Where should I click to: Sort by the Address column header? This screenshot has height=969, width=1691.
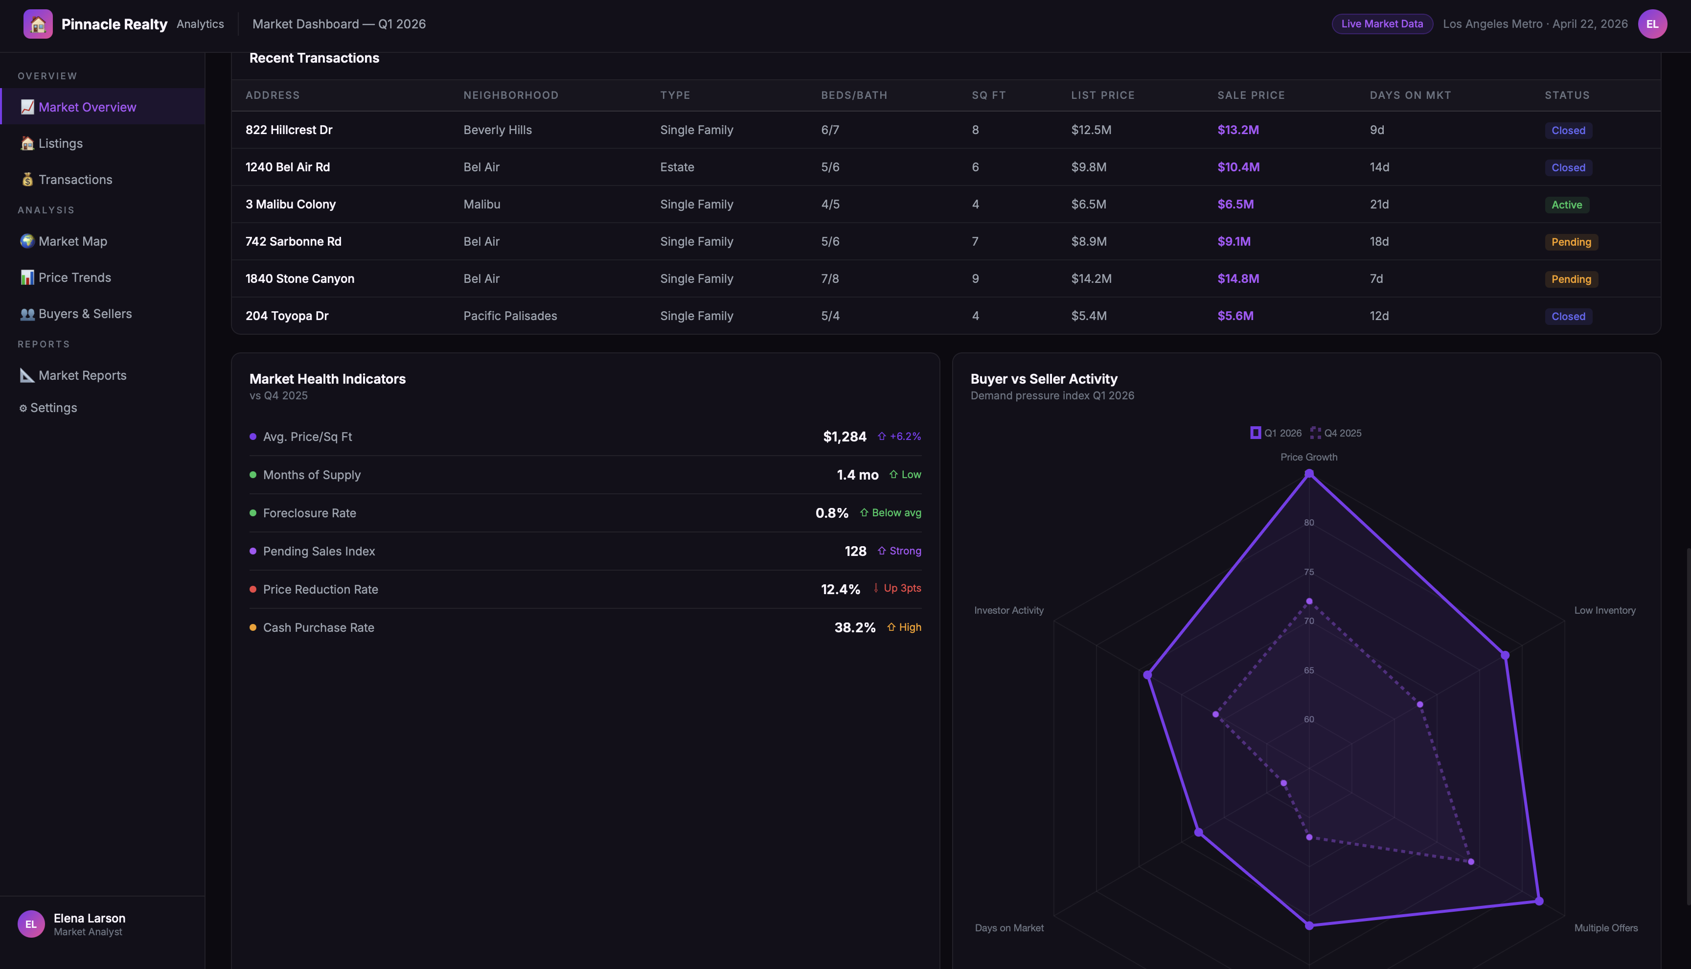[x=273, y=95]
